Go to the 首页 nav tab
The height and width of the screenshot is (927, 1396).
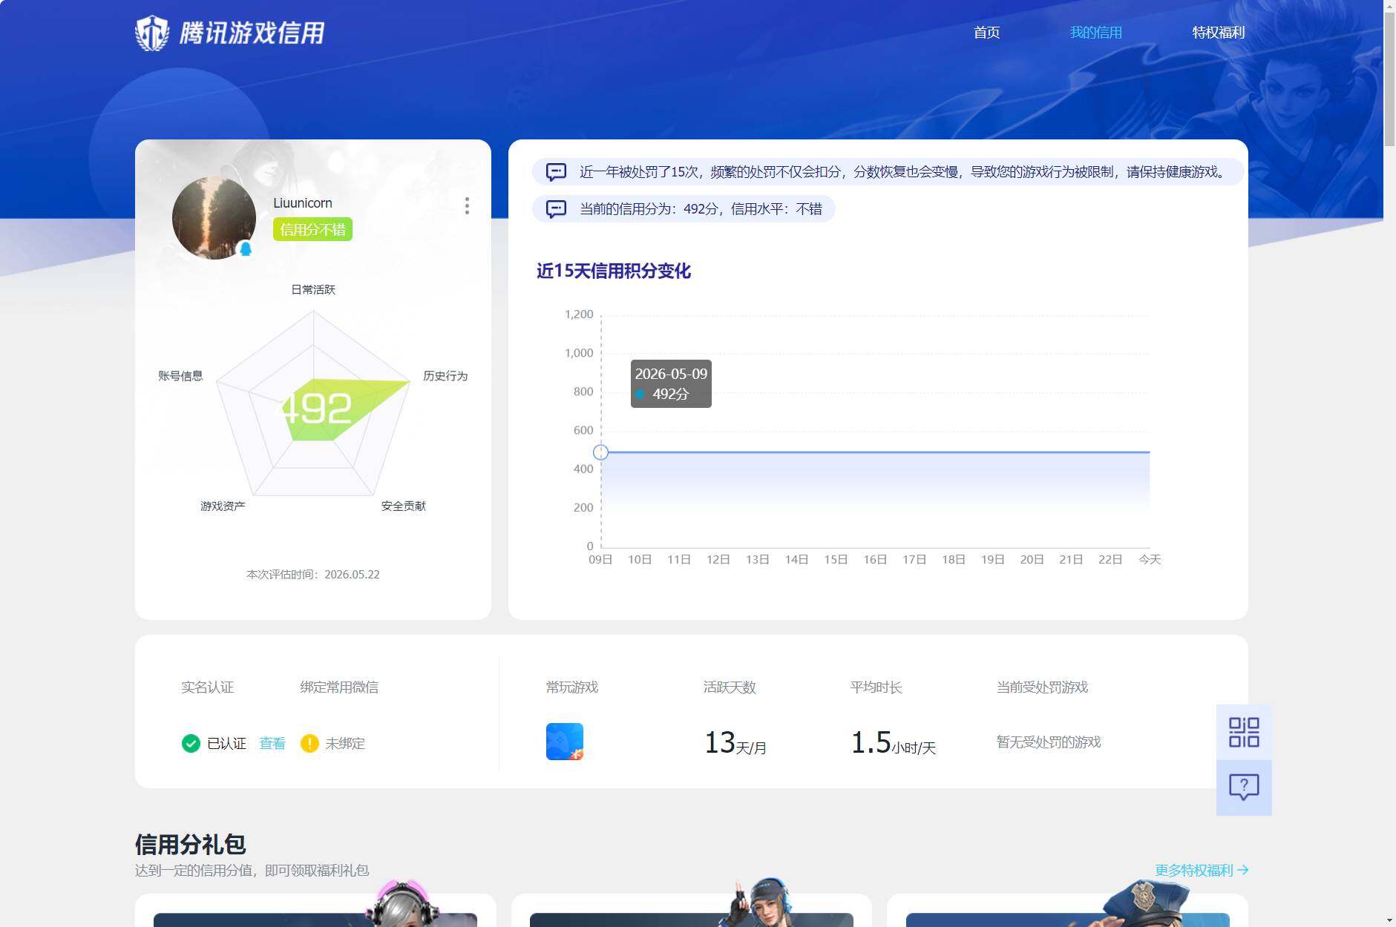tap(986, 33)
